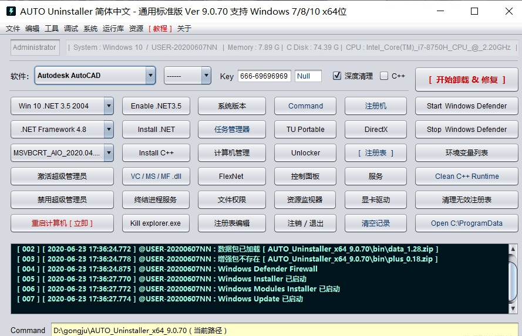Click the 重启计算机 [ 立即 ] button
The image size is (522, 336).
(x=62, y=223)
